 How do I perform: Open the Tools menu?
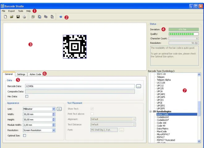point(21,11)
